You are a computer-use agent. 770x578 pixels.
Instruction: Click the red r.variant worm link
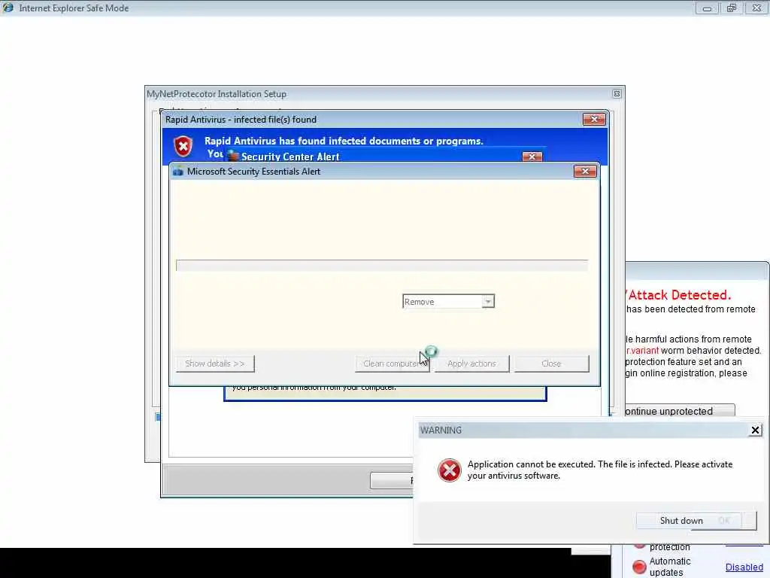point(642,351)
